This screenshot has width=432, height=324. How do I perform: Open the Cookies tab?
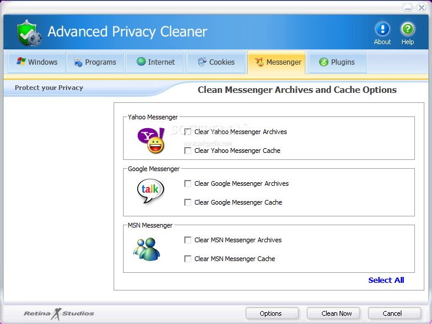[x=216, y=62]
